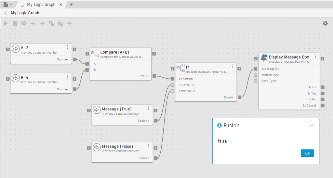Run the logic graph with play icon
The width and height of the screenshot is (333, 178).
click(x=6, y=23)
